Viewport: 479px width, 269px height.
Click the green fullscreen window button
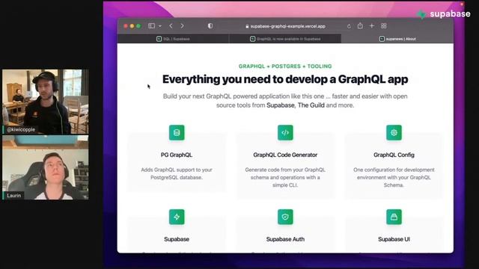(138, 26)
